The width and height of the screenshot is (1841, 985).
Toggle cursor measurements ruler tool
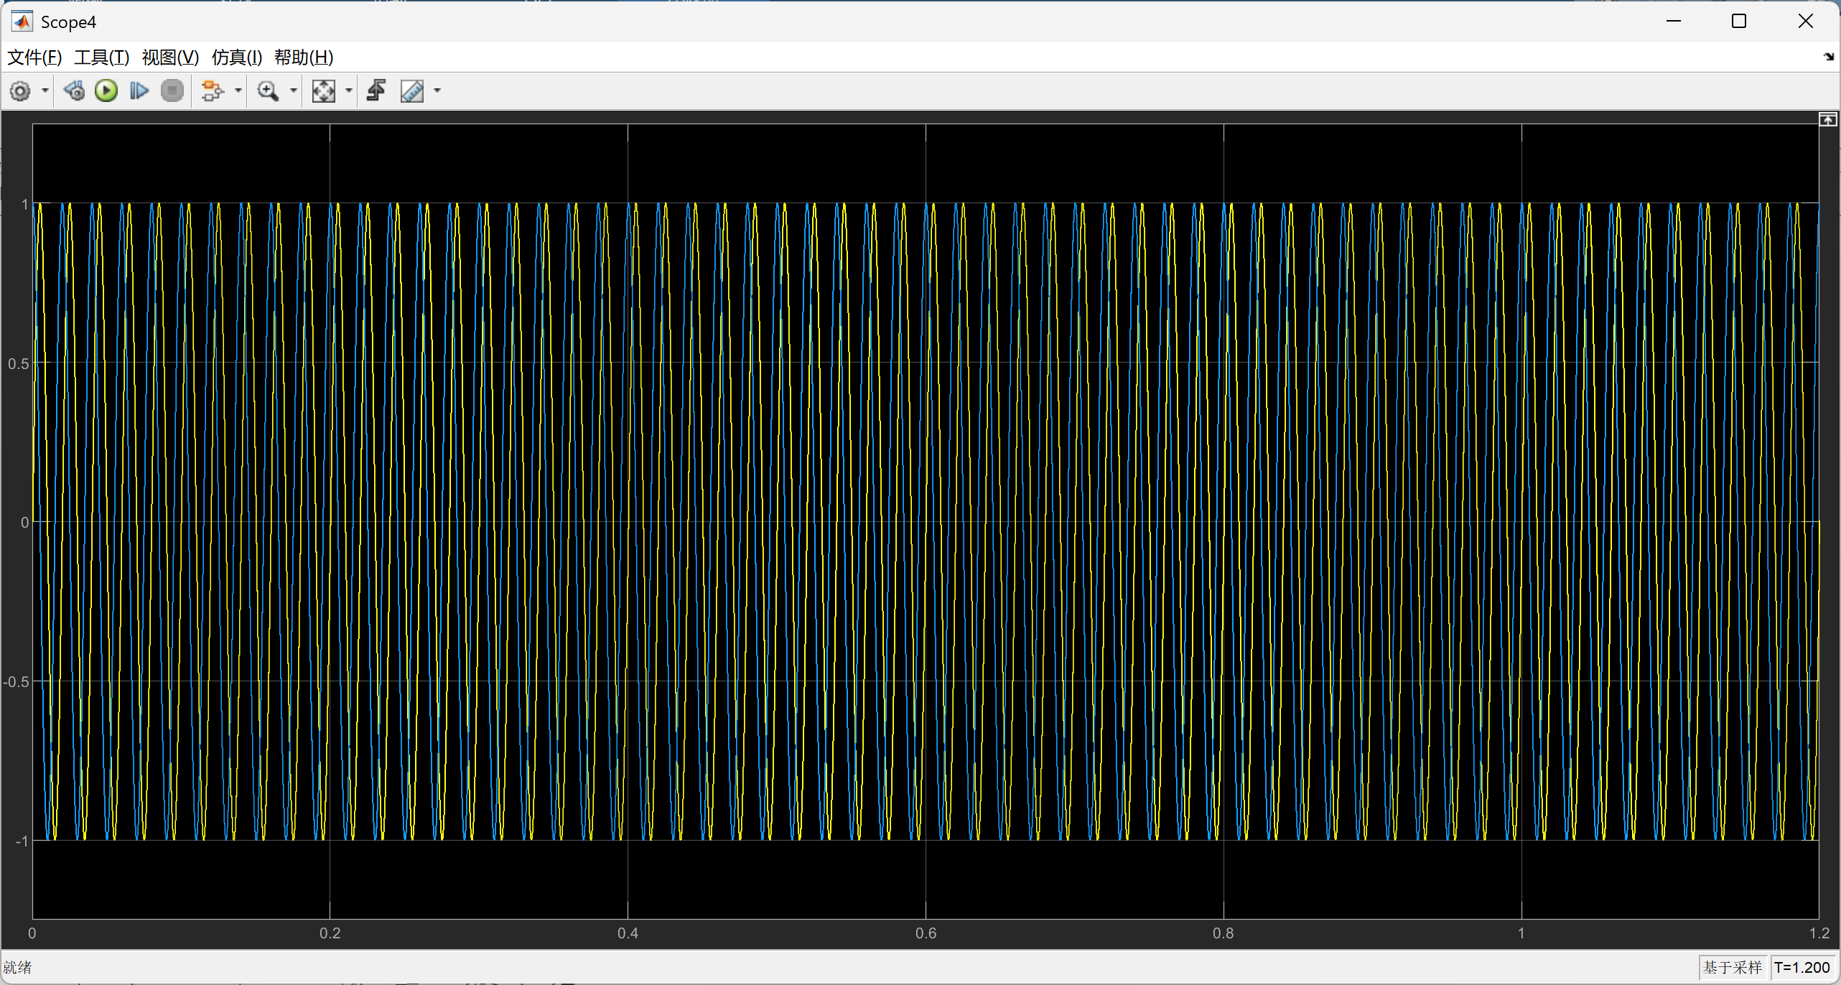pyautogui.click(x=412, y=91)
